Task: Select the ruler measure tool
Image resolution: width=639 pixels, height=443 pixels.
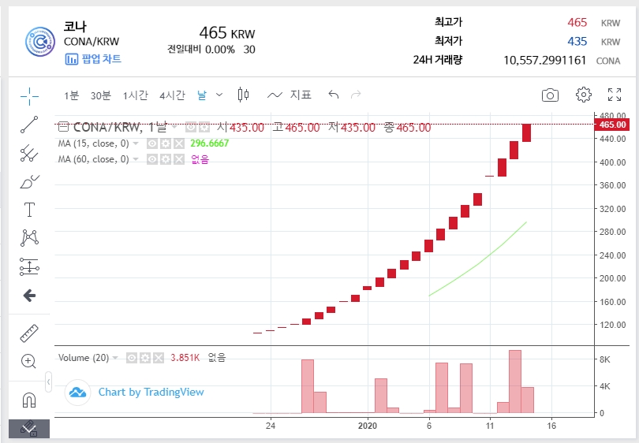Action: [x=29, y=333]
